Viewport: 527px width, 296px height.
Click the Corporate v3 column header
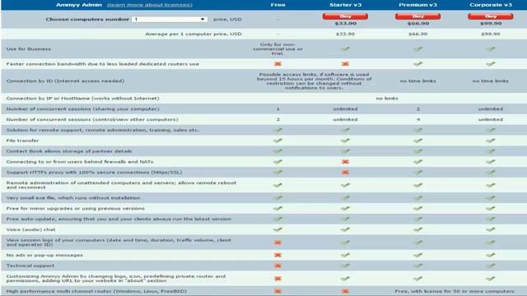click(x=491, y=5)
